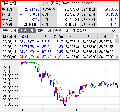Image resolution: width=120 pixels, height=112 pixels.
Task: Click the table scrollbar up arrow
Action: coord(117,36)
